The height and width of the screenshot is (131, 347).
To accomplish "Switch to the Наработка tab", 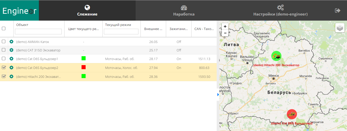I will (x=184, y=11).
